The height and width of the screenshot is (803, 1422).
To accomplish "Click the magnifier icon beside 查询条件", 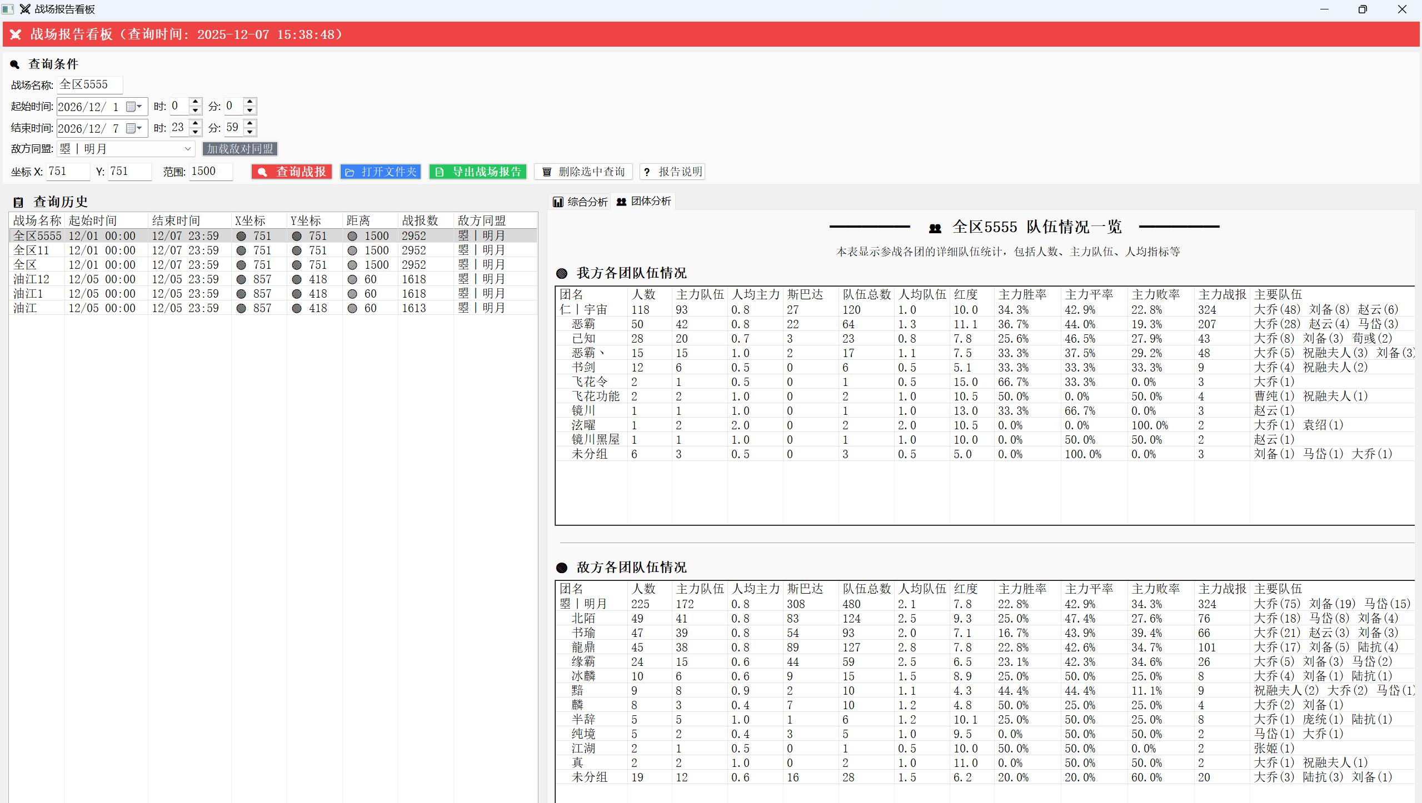I will pos(15,64).
